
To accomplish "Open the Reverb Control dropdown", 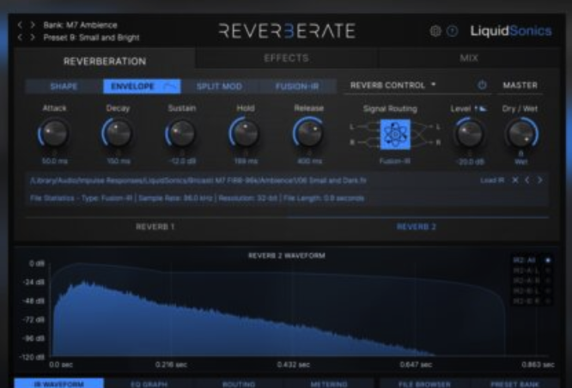I will coord(393,85).
